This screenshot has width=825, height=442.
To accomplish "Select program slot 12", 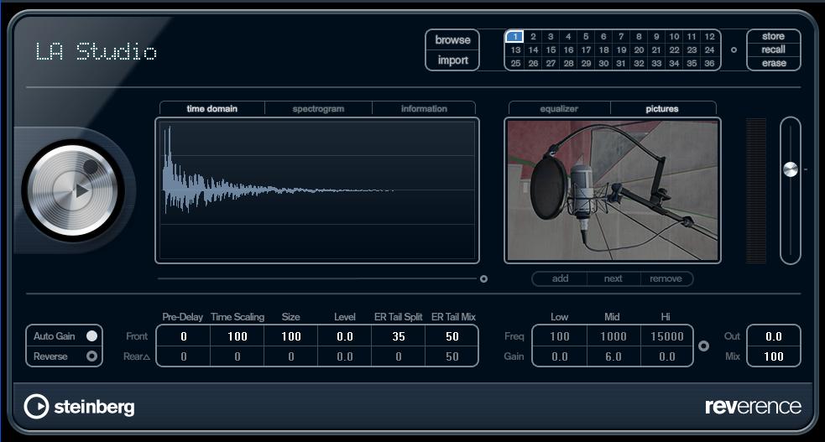I will pos(710,36).
